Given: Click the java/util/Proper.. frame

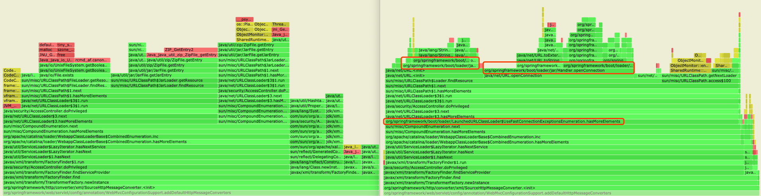Looking at the screenshot, I should (307, 106).
